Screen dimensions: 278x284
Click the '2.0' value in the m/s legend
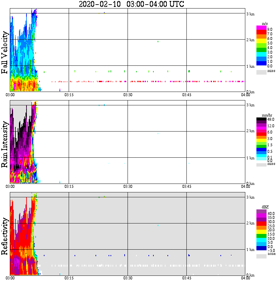(270, 57)
